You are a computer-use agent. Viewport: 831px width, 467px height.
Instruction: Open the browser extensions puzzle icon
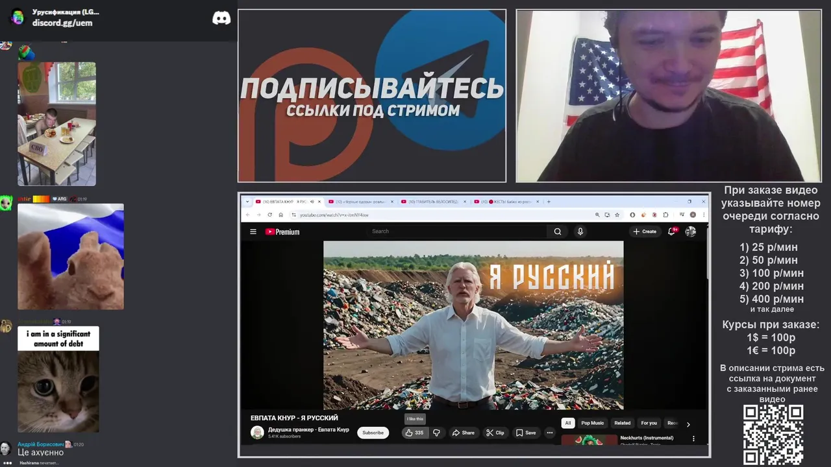(x=666, y=215)
